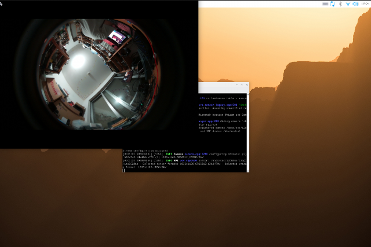Minimize the terminal window
The image size is (371, 247).
pos(237,85)
